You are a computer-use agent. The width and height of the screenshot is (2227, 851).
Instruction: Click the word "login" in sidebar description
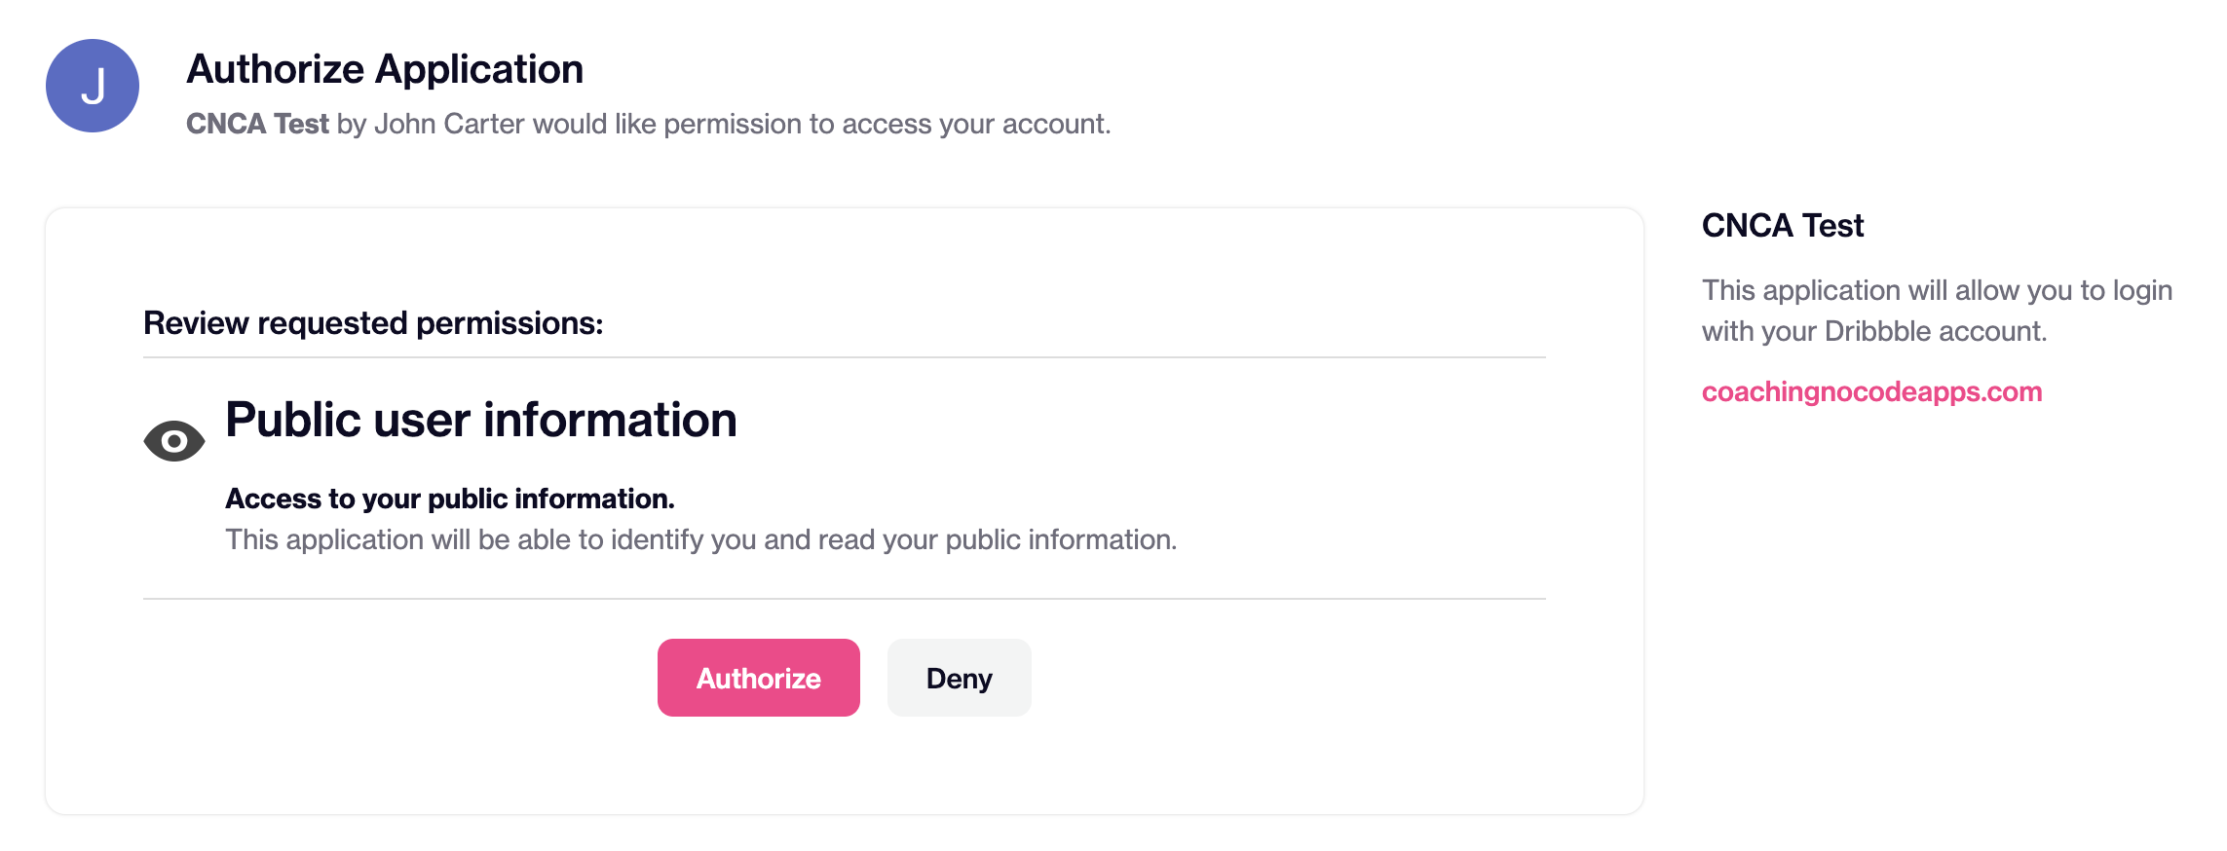2142,290
